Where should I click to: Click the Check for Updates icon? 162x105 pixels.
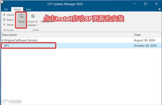33,16
